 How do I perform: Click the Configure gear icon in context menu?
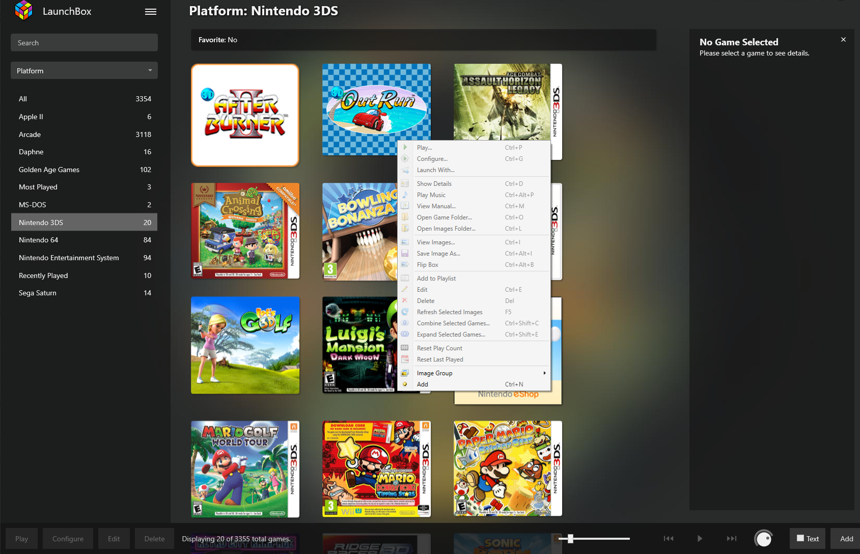click(x=405, y=158)
